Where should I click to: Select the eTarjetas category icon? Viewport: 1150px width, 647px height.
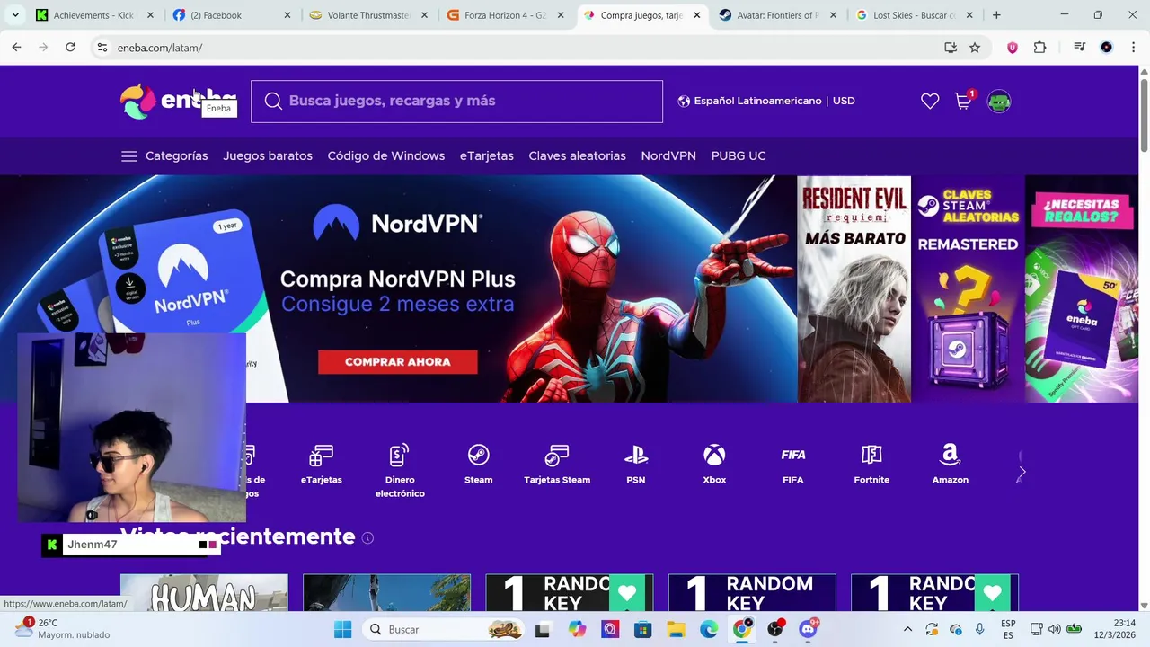(321, 465)
